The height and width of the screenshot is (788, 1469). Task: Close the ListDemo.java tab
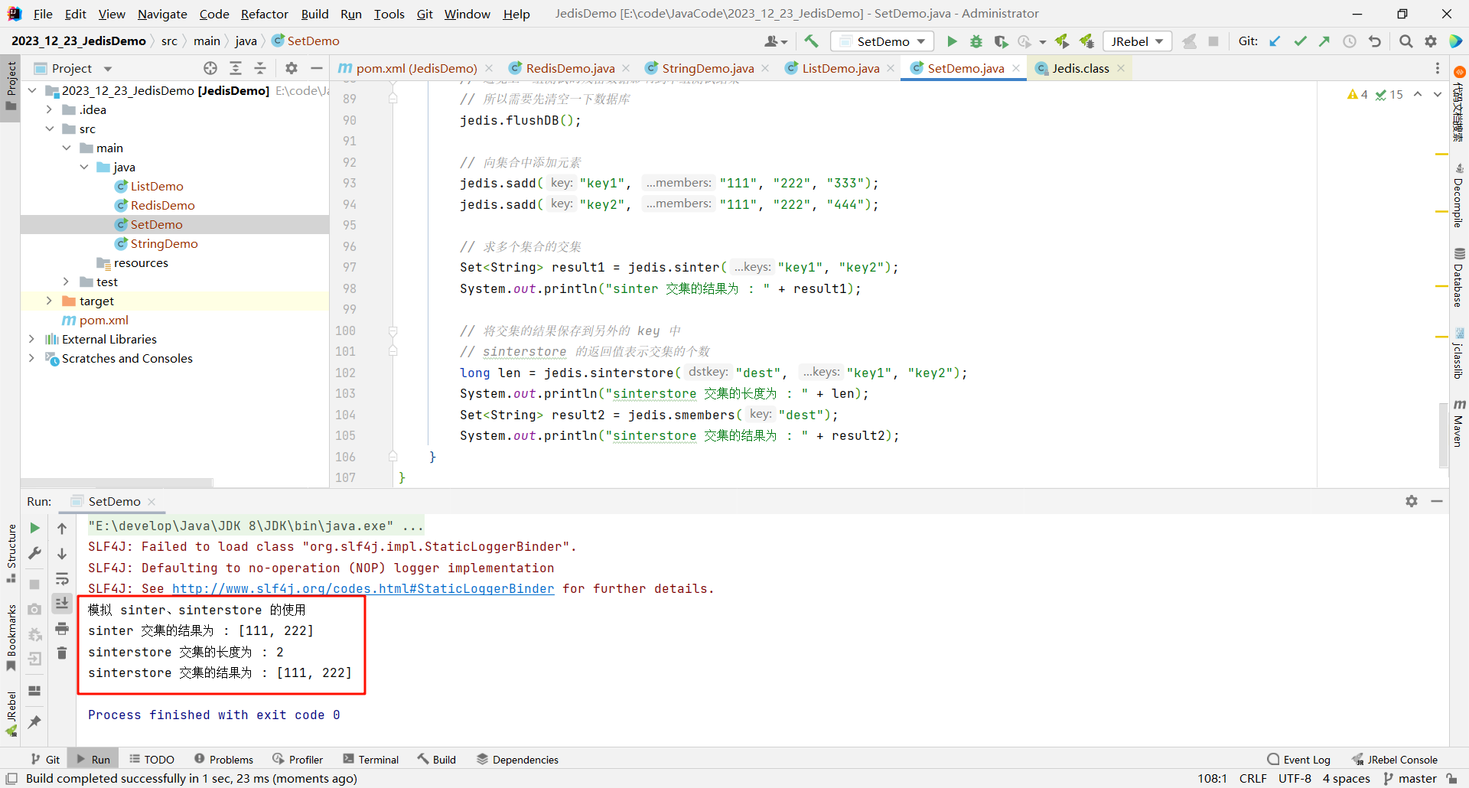click(x=891, y=68)
